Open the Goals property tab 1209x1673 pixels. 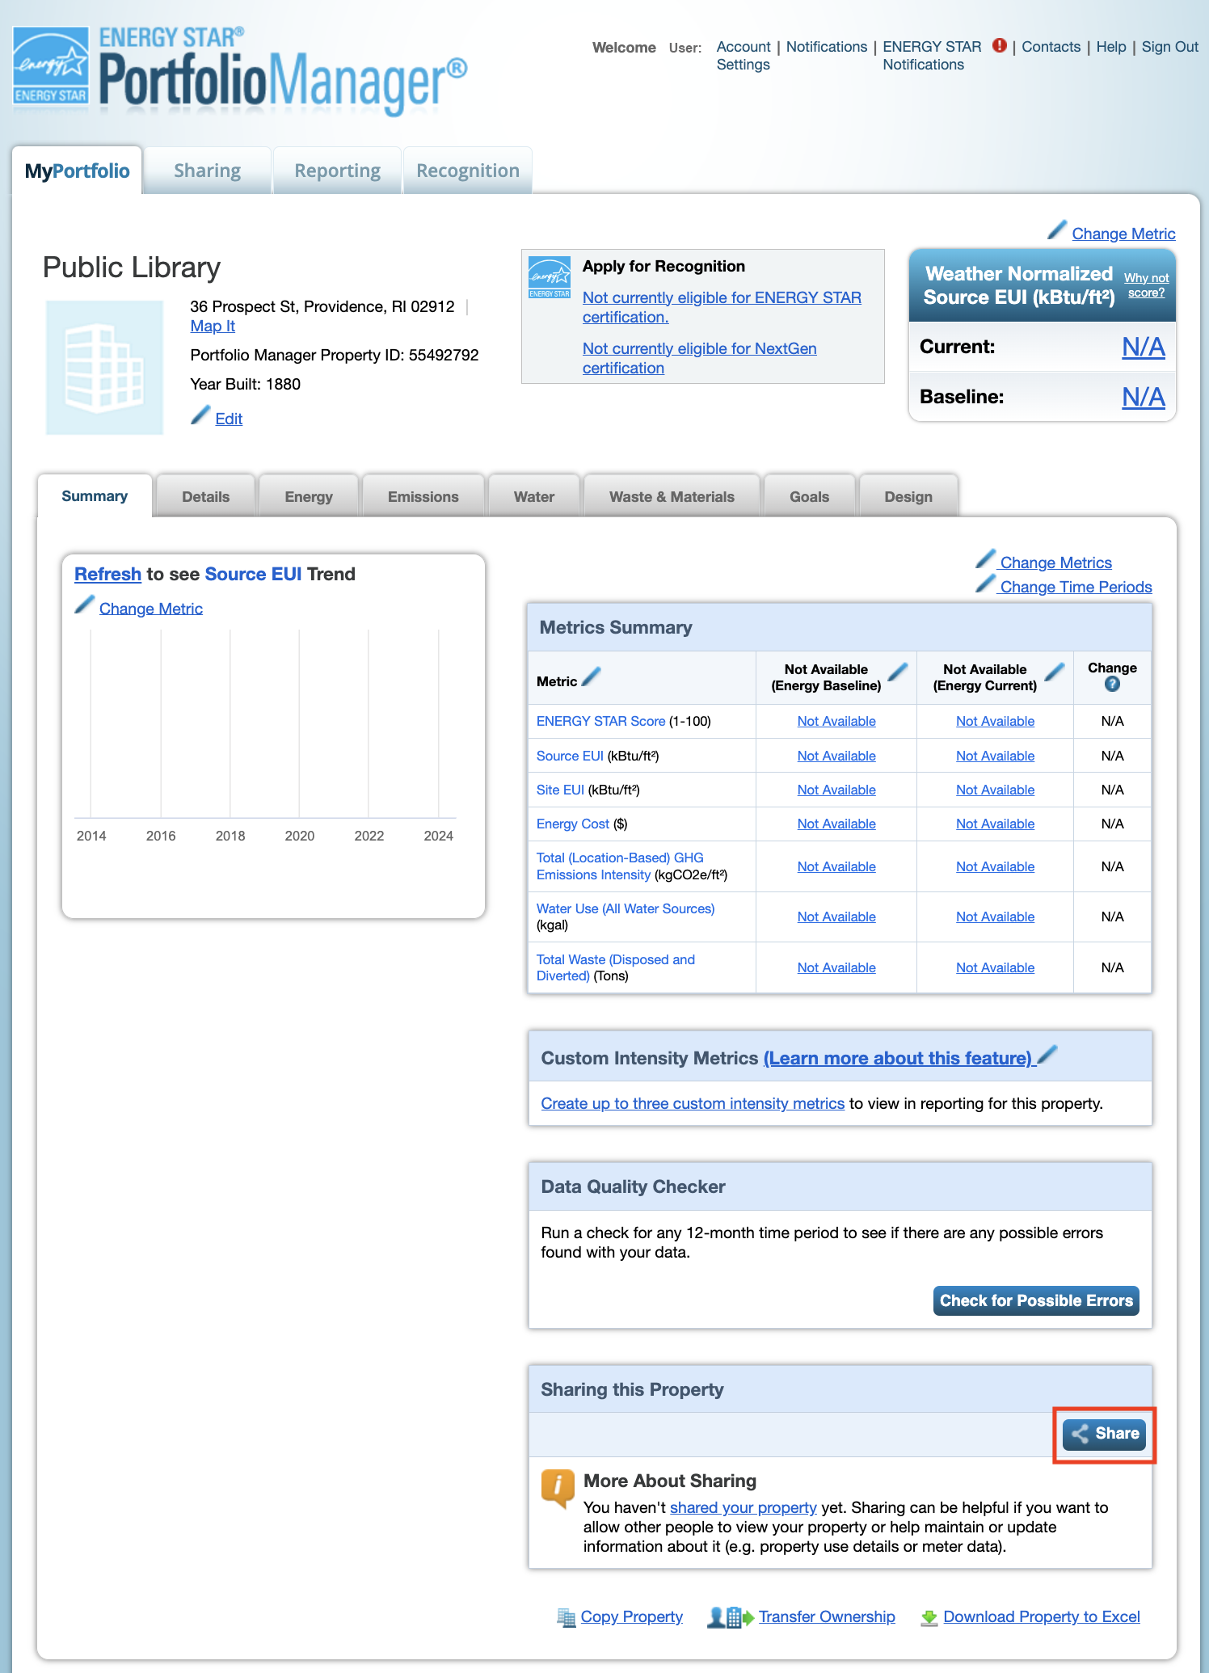(809, 497)
